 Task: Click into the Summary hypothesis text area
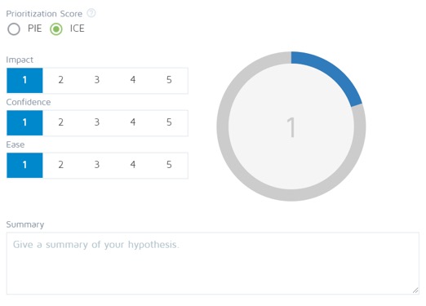(213, 264)
